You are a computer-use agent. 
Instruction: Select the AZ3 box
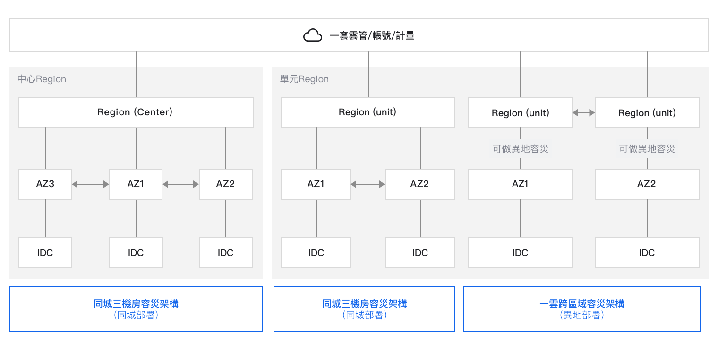coord(45,184)
